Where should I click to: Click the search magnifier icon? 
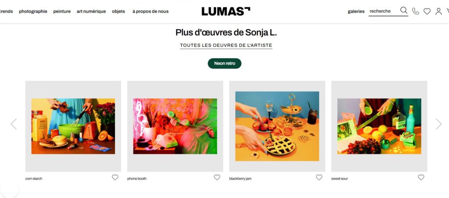(404, 10)
